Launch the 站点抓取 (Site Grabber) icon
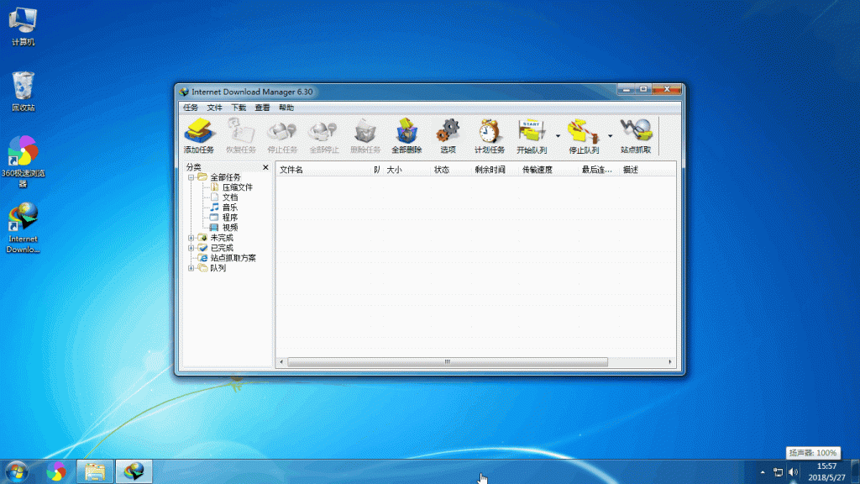The image size is (860, 484). click(x=636, y=135)
